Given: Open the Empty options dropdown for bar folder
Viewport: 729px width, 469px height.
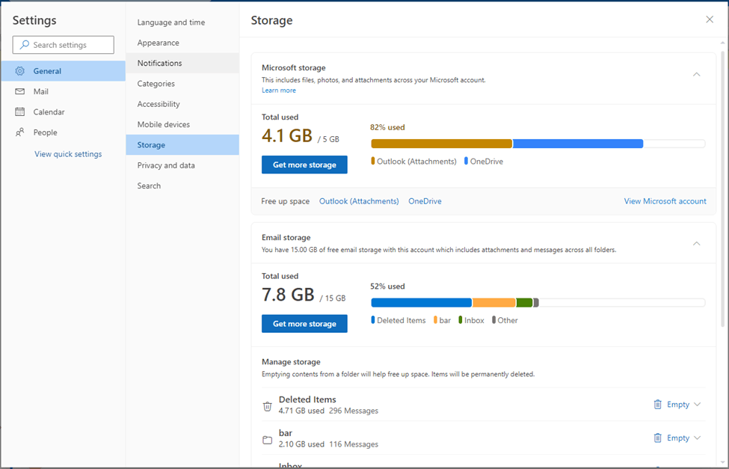Looking at the screenshot, I should [698, 438].
